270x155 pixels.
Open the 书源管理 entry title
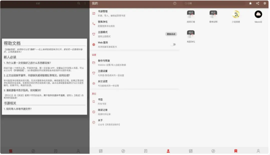103,11
